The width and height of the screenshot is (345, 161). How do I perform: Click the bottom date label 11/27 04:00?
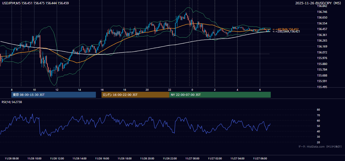click(x=238, y=159)
